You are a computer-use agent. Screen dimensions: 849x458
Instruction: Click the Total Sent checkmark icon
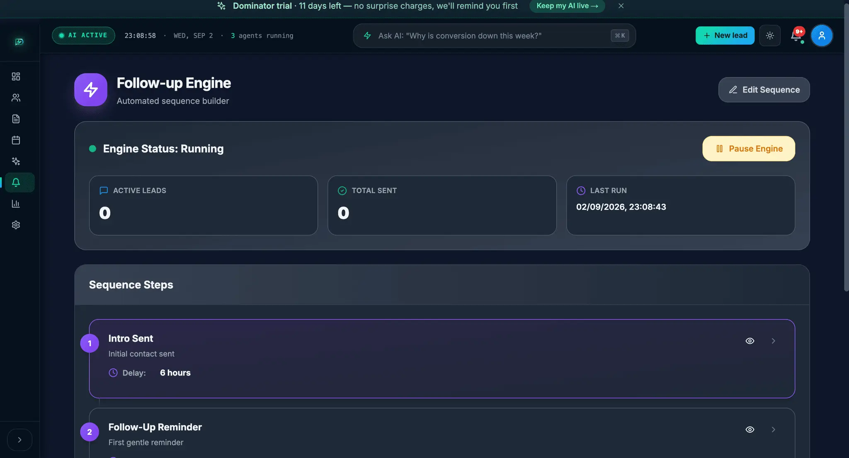[x=342, y=190]
